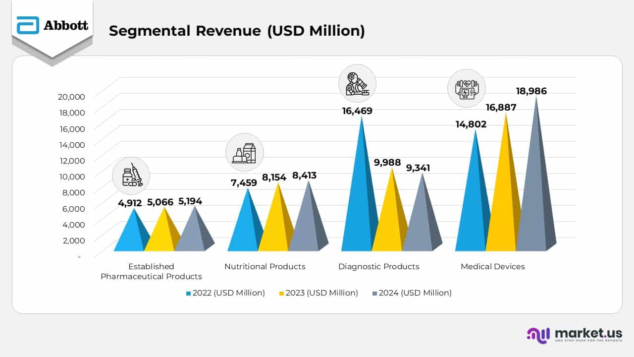Viewport: 634px width, 357px height.
Task: Select the nutritional products bottle icon
Action: (x=245, y=152)
